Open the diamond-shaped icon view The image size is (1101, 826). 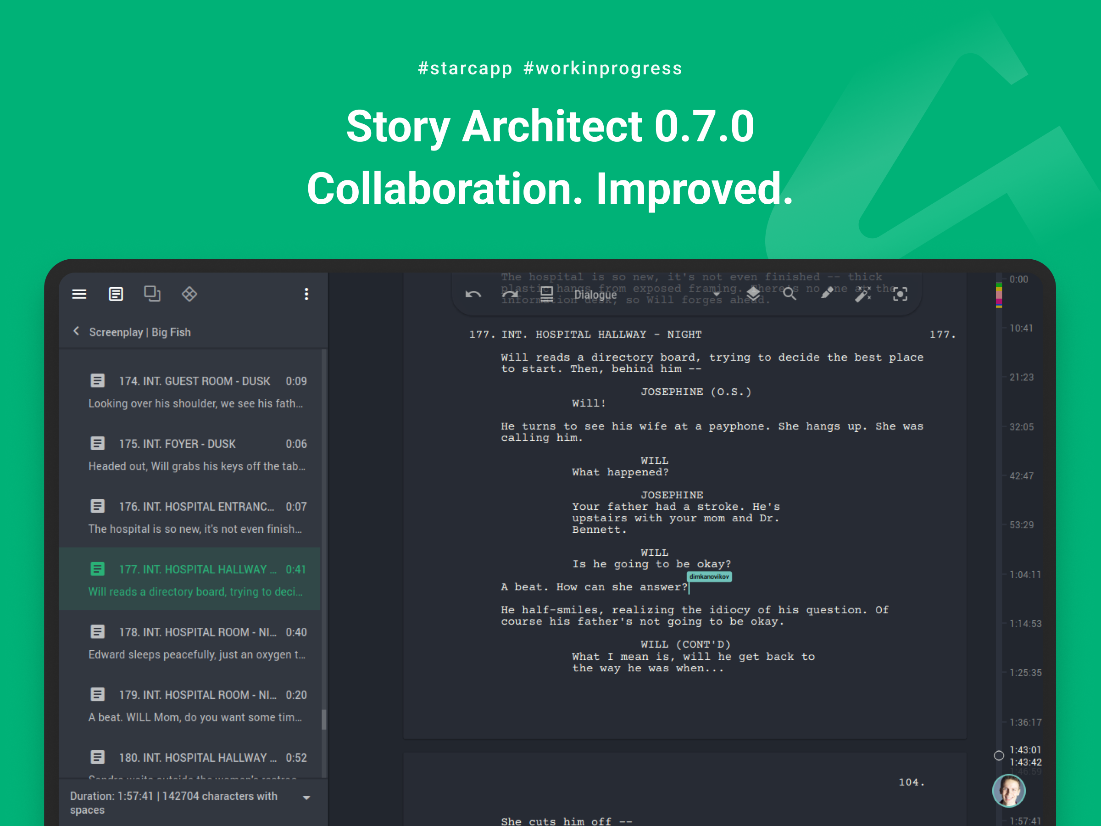click(x=189, y=294)
